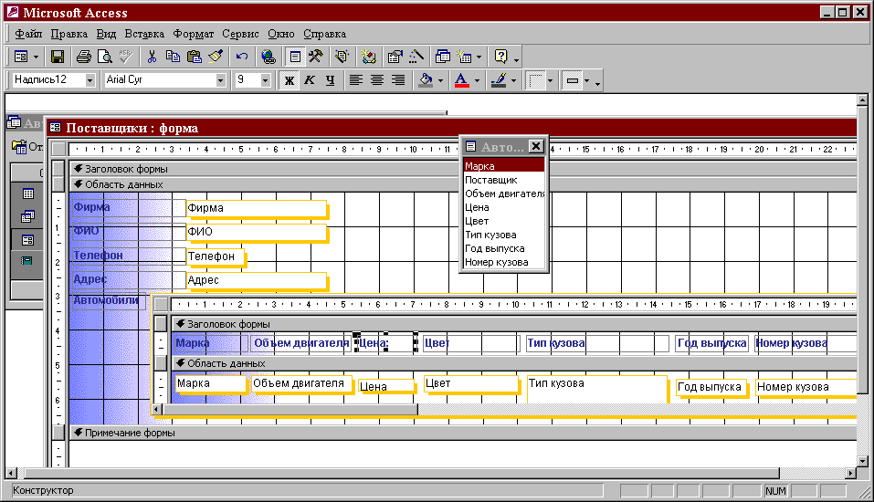Select the Тип кузова text box in subform
Image resolution: width=874 pixels, height=502 pixels.
[x=596, y=390]
